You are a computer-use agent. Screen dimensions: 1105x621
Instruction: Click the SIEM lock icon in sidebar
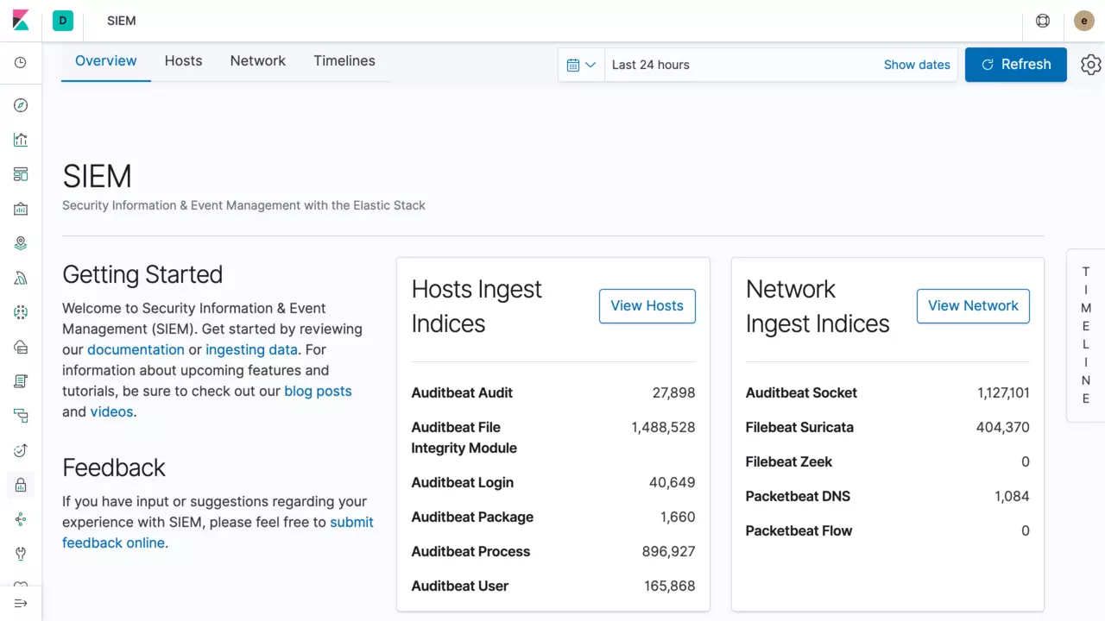[21, 485]
